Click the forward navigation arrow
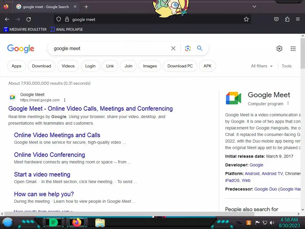 18,19
